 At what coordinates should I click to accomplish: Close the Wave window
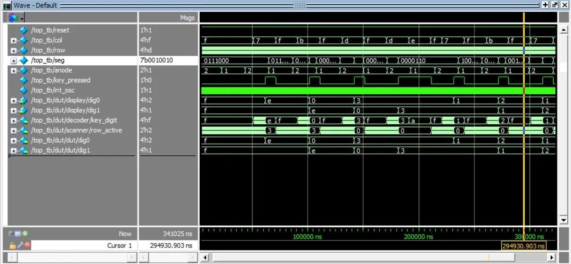click(x=563, y=5)
